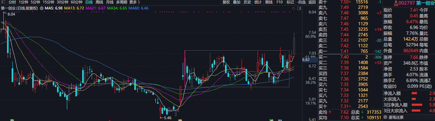The height and width of the screenshot is (121, 435).
Task: Open F10 company information
Action: tap(280, 2)
